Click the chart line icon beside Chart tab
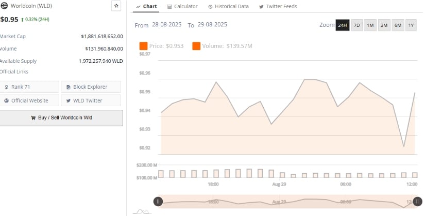This screenshot has width=425, height=216. 139,7
